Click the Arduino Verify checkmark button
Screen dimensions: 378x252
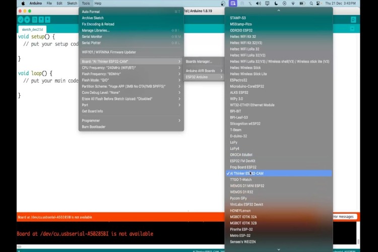21,20
